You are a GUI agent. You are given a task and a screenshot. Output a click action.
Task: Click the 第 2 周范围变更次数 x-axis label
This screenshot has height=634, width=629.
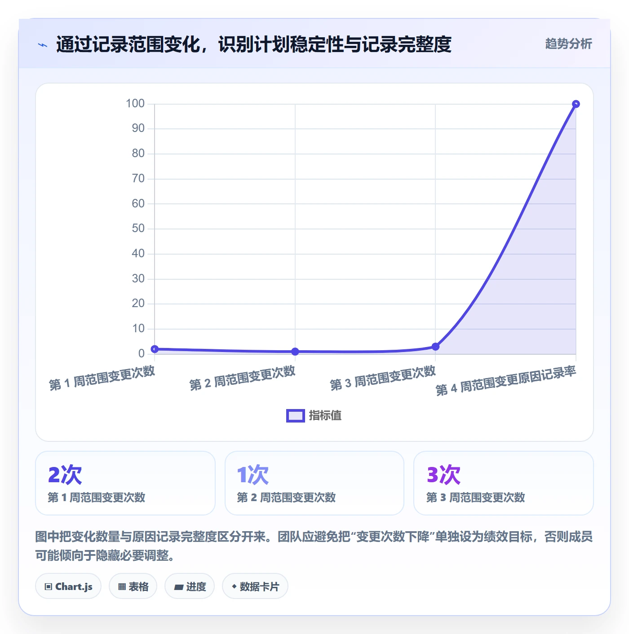pyautogui.click(x=242, y=378)
